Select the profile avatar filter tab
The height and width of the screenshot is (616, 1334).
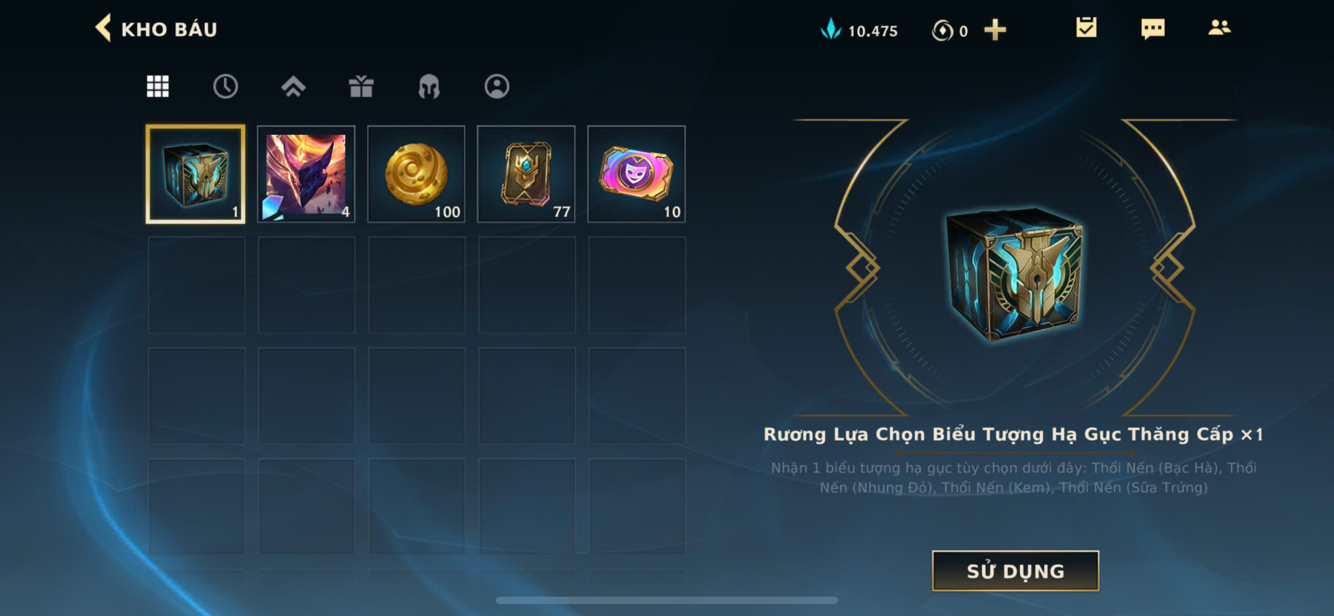click(x=497, y=86)
